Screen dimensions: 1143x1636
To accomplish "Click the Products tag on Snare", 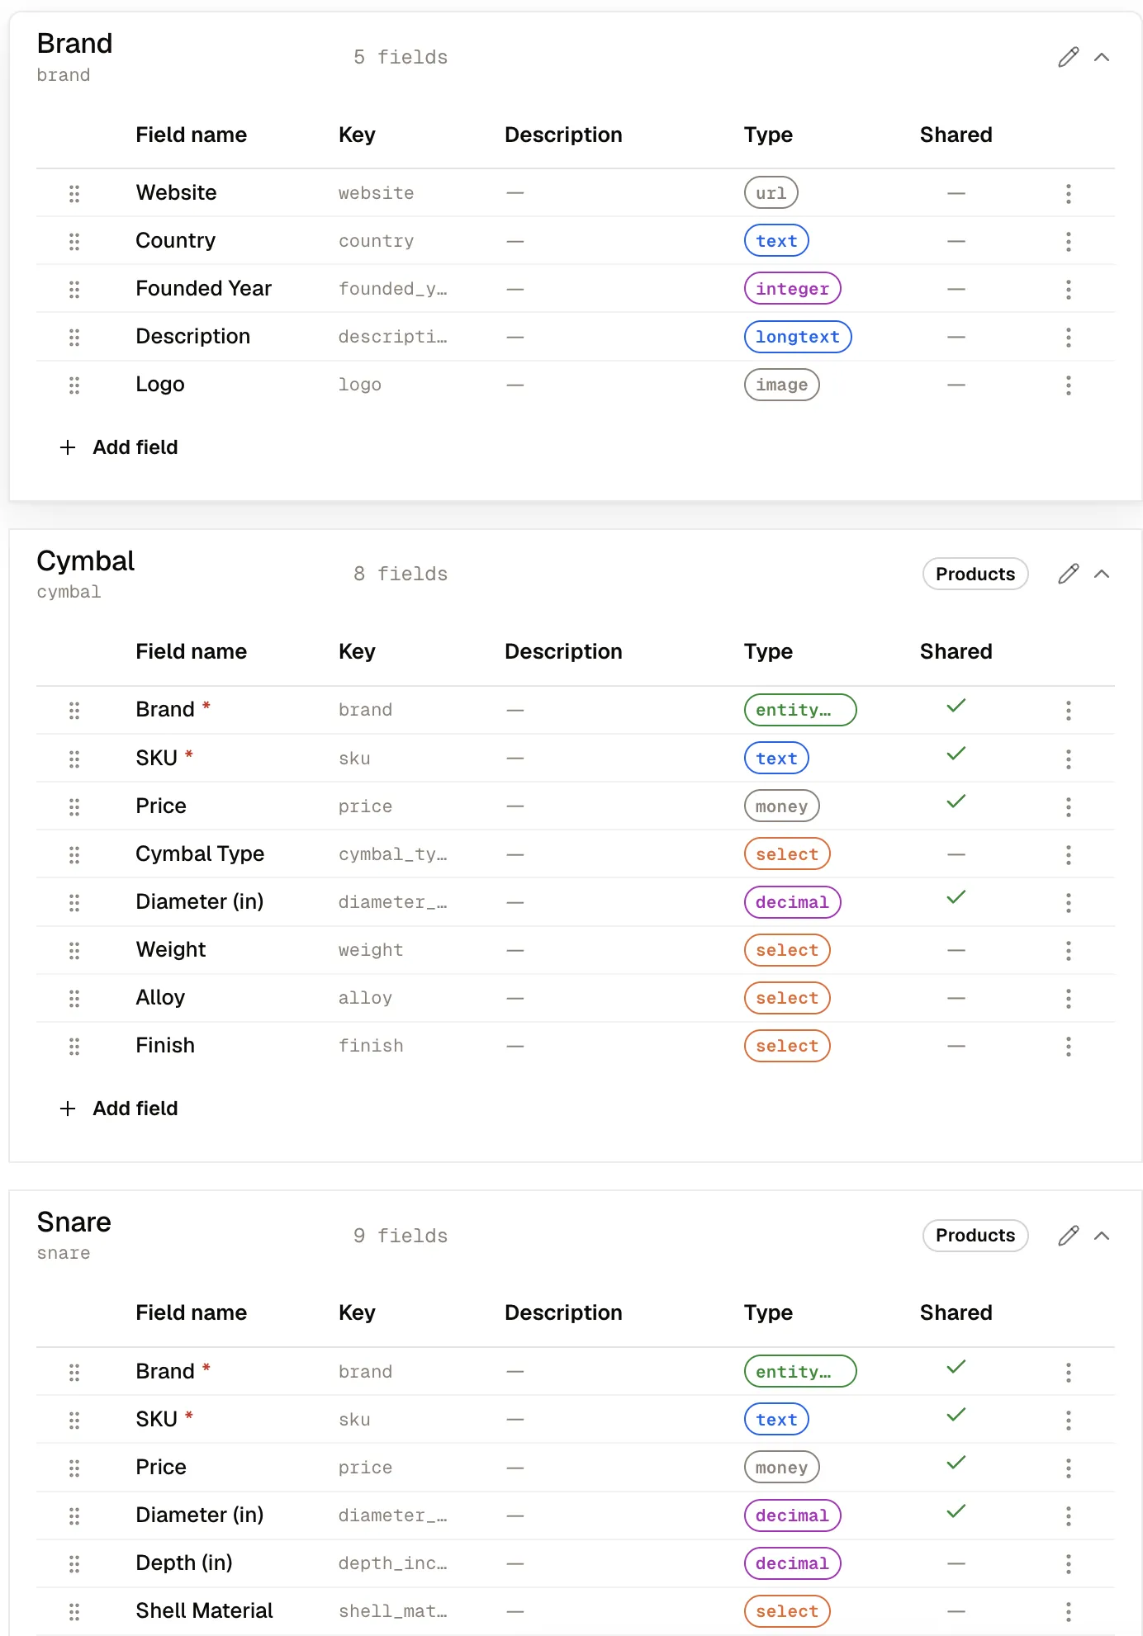I will click(x=975, y=1236).
